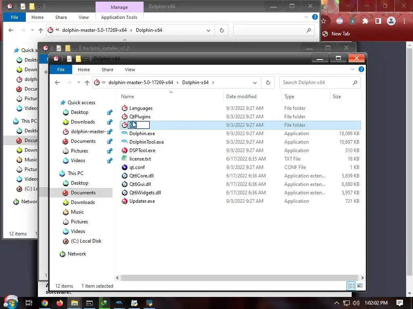
Task: Open address bar history dropdown in front window
Action: [255, 83]
